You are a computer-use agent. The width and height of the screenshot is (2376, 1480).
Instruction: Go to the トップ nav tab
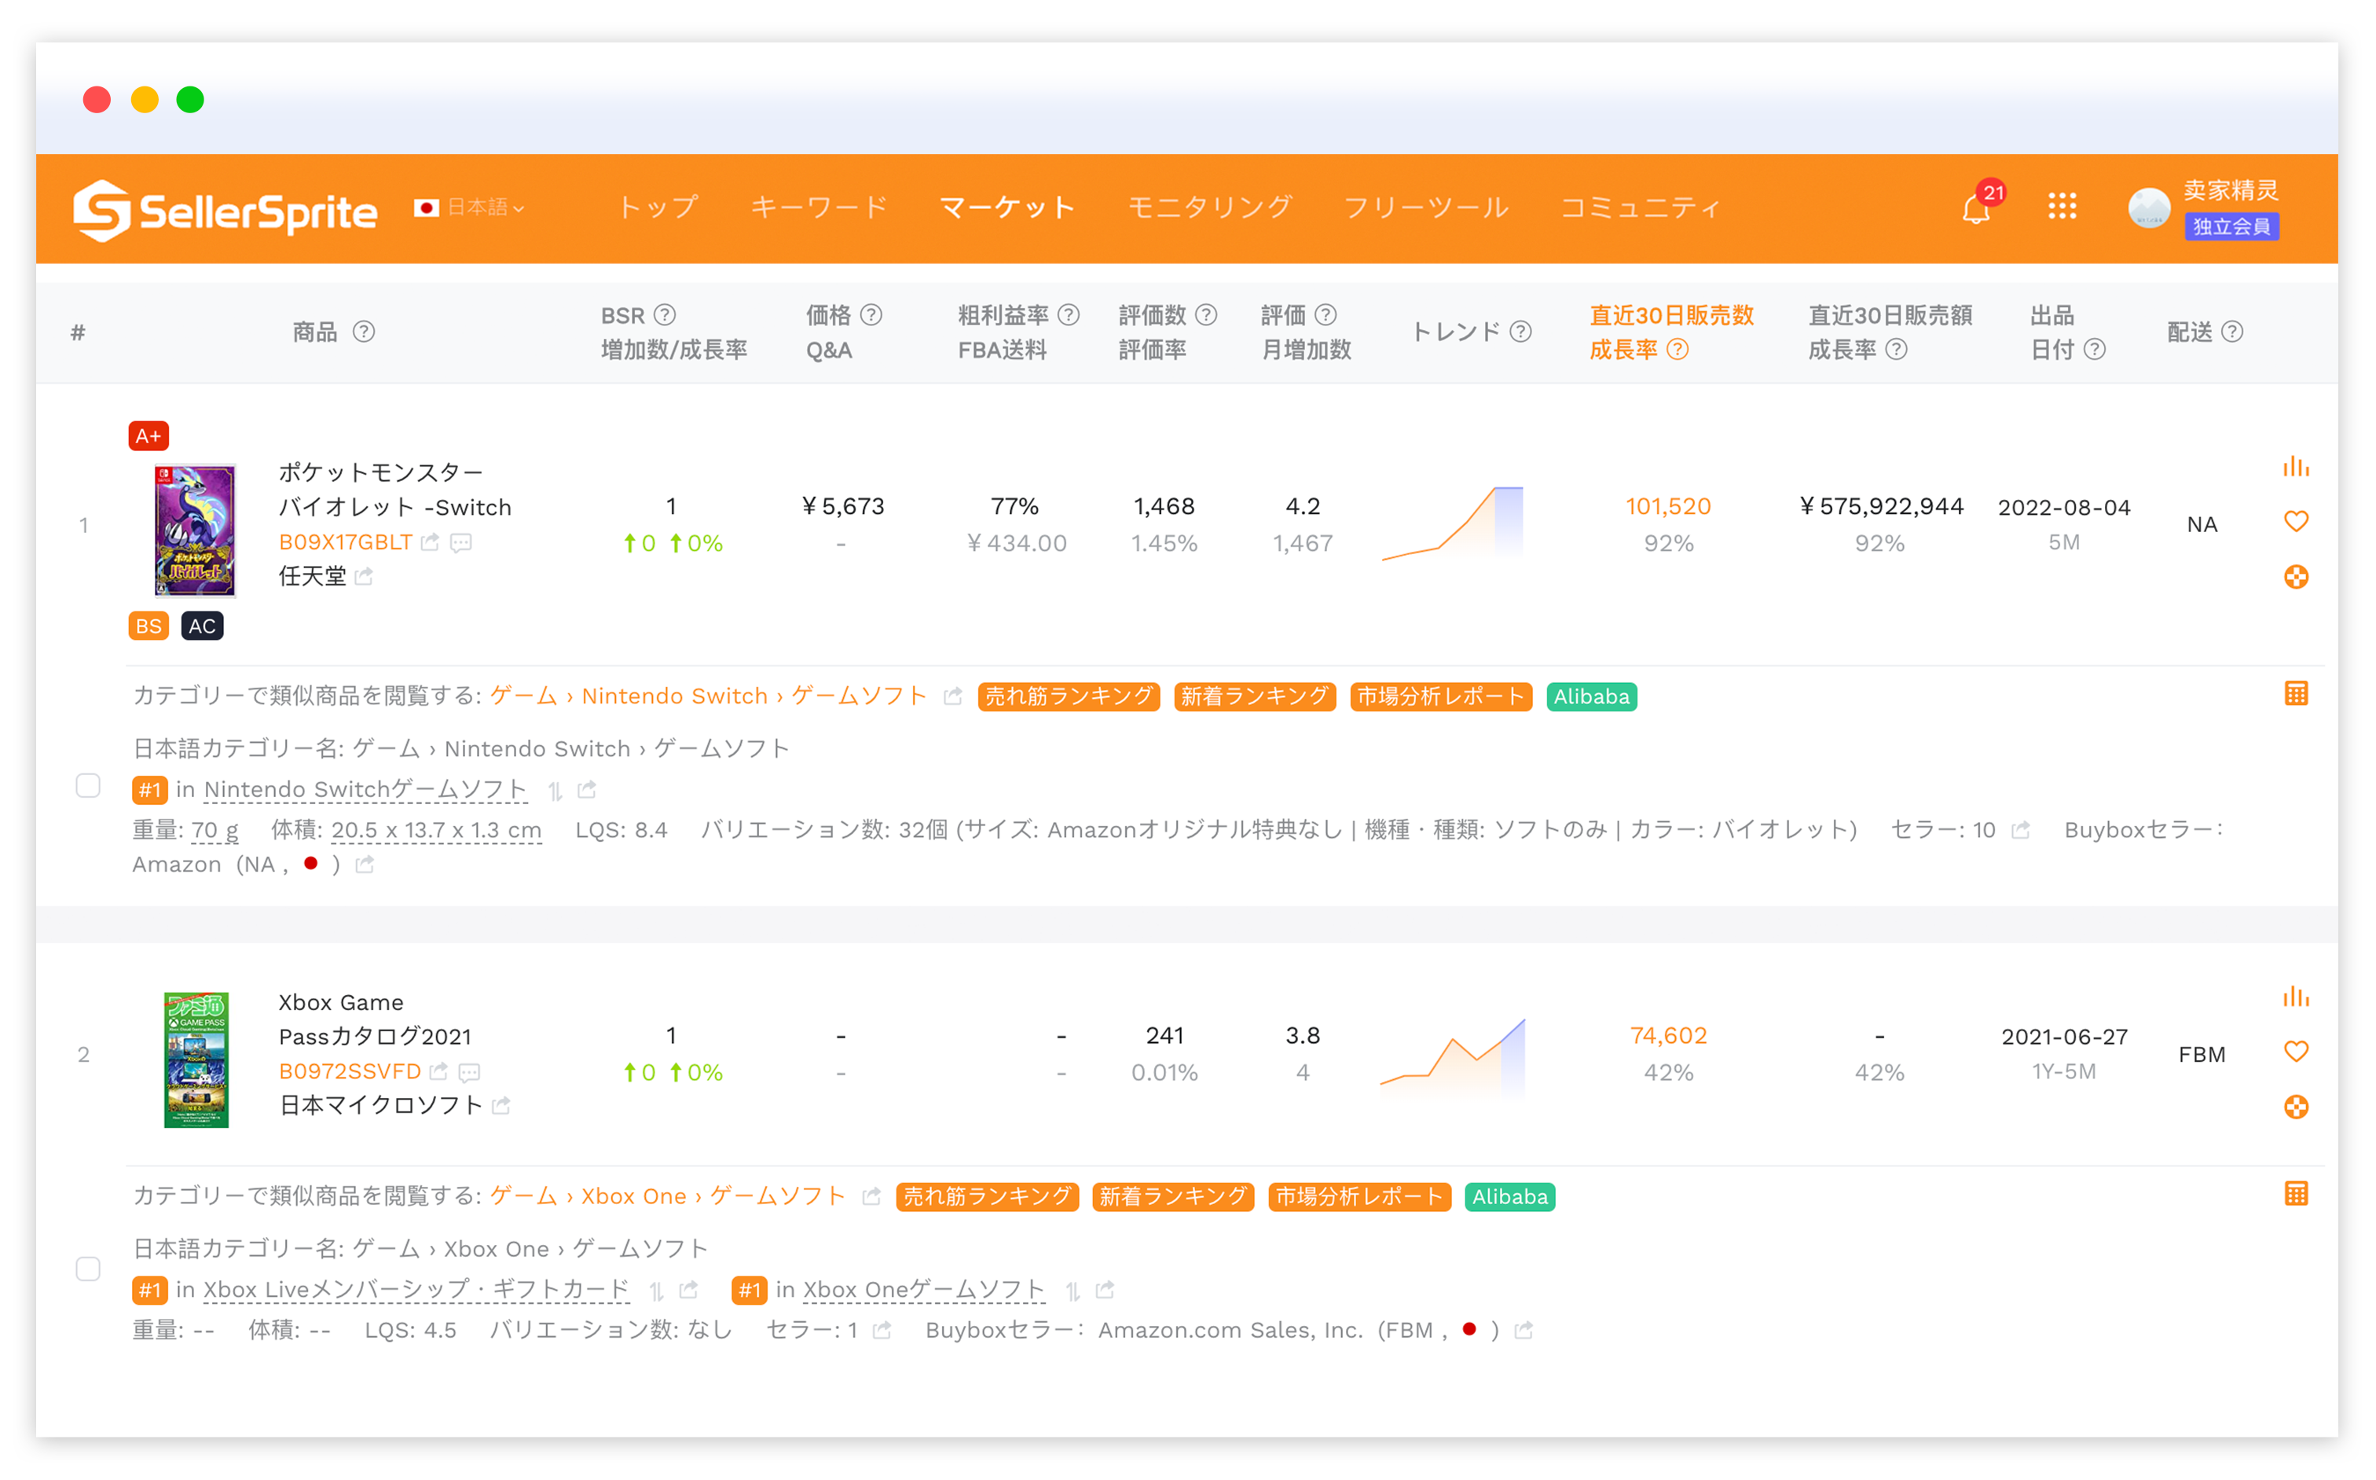click(658, 207)
